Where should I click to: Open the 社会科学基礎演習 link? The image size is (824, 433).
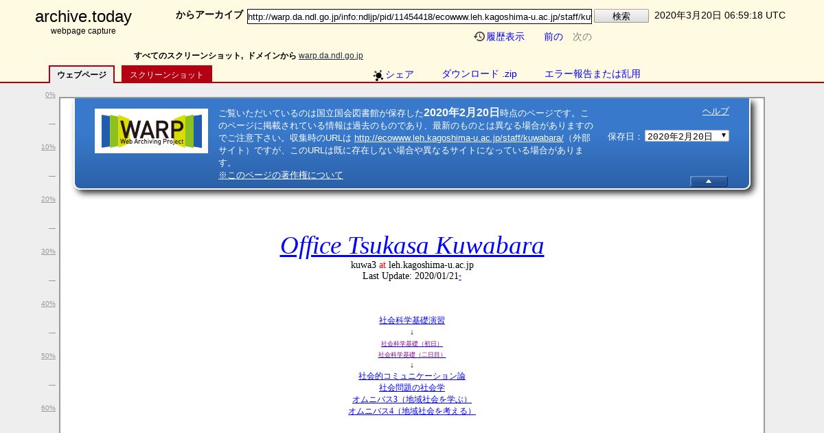(412, 320)
